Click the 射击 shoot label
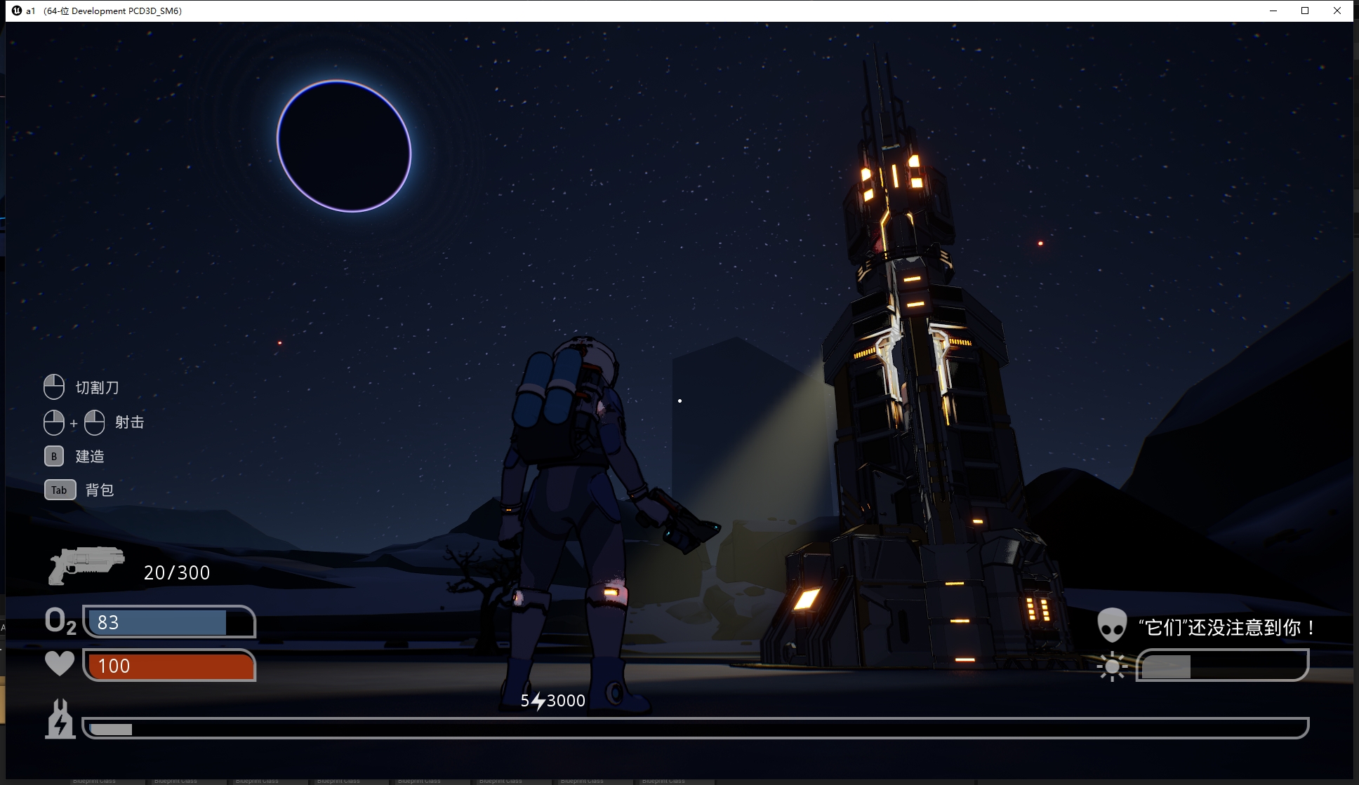The height and width of the screenshot is (785, 1359). pyautogui.click(x=129, y=422)
